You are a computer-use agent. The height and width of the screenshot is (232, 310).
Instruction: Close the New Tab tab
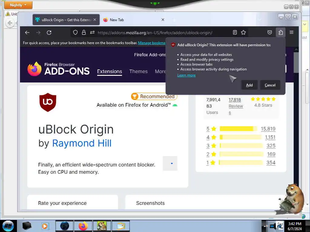[x=163, y=20]
